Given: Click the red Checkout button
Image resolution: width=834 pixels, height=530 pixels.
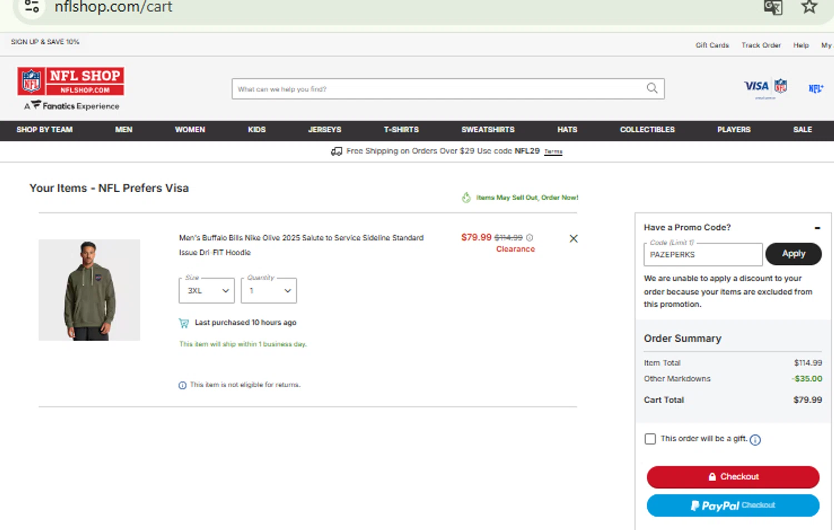Looking at the screenshot, I should point(733,477).
